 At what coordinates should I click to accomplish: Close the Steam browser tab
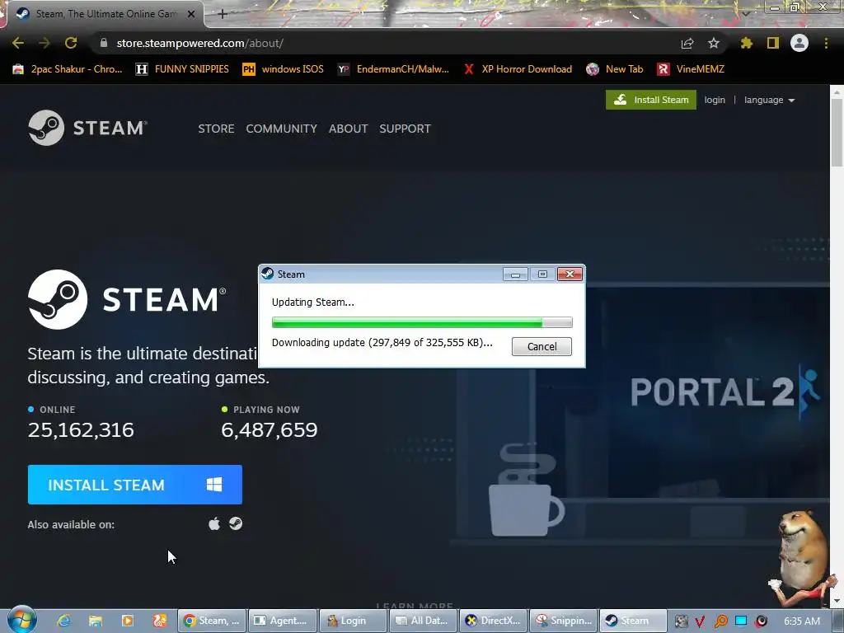click(x=191, y=14)
